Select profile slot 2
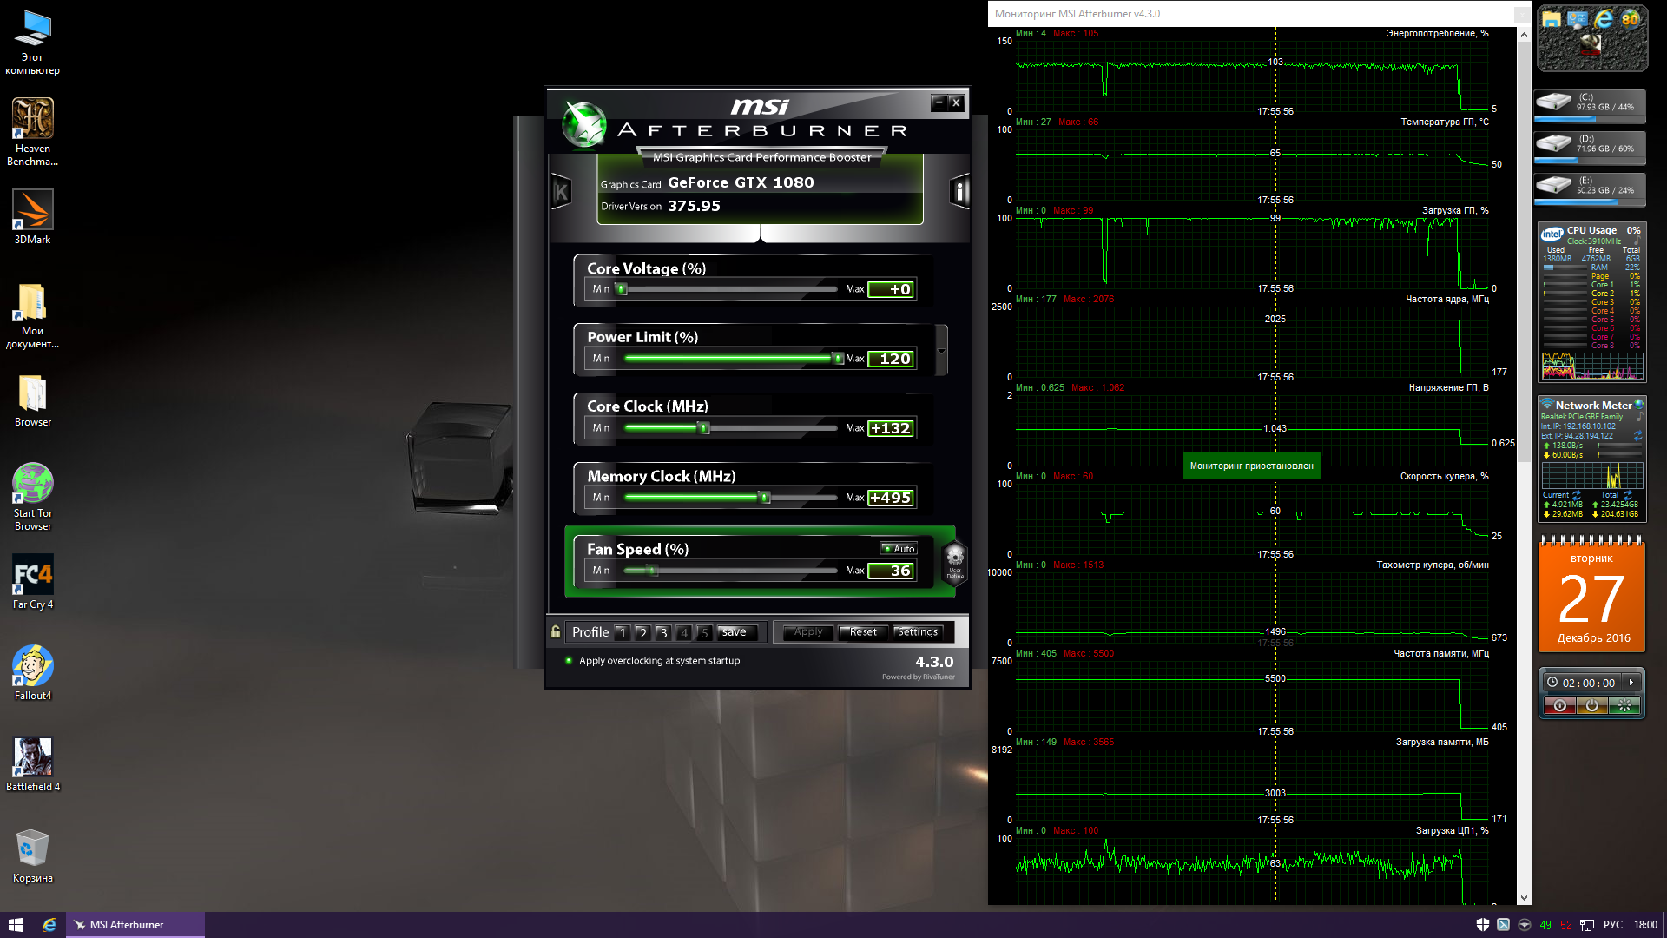This screenshot has width=1667, height=938. pos(642,632)
